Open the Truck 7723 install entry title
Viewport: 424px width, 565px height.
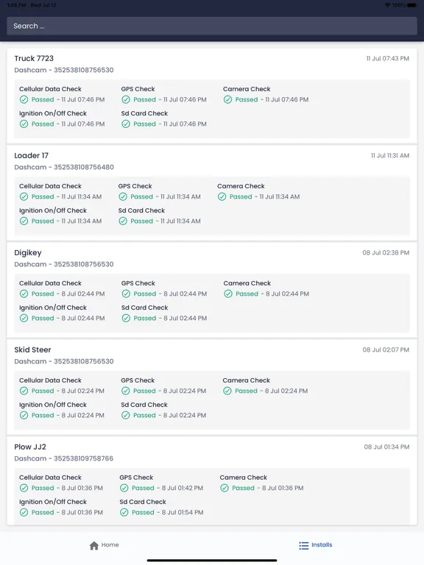tap(34, 58)
